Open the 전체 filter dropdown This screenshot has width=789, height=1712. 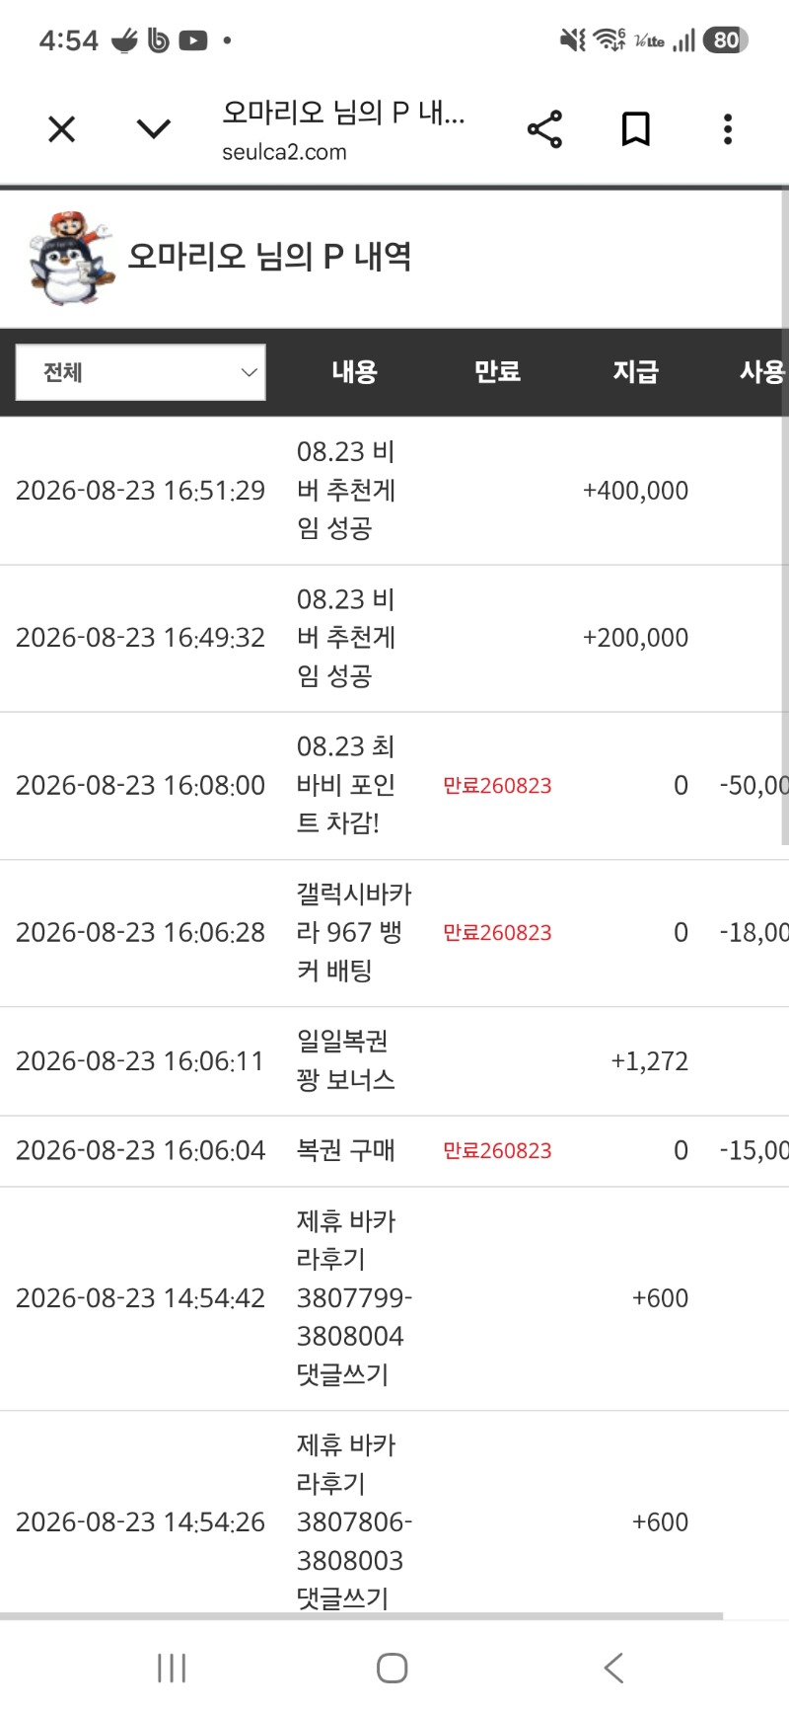tap(141, 372)
